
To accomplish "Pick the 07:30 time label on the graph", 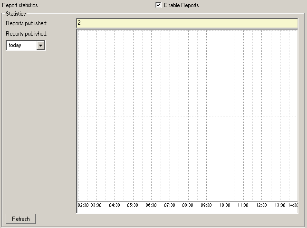I will [170, 205].
